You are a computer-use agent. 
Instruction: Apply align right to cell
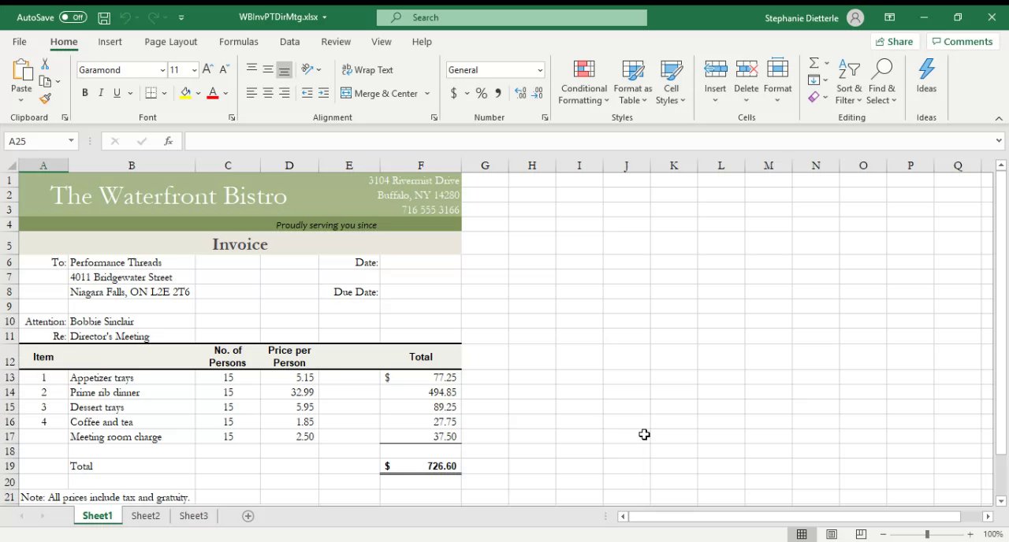coord(284,93)
